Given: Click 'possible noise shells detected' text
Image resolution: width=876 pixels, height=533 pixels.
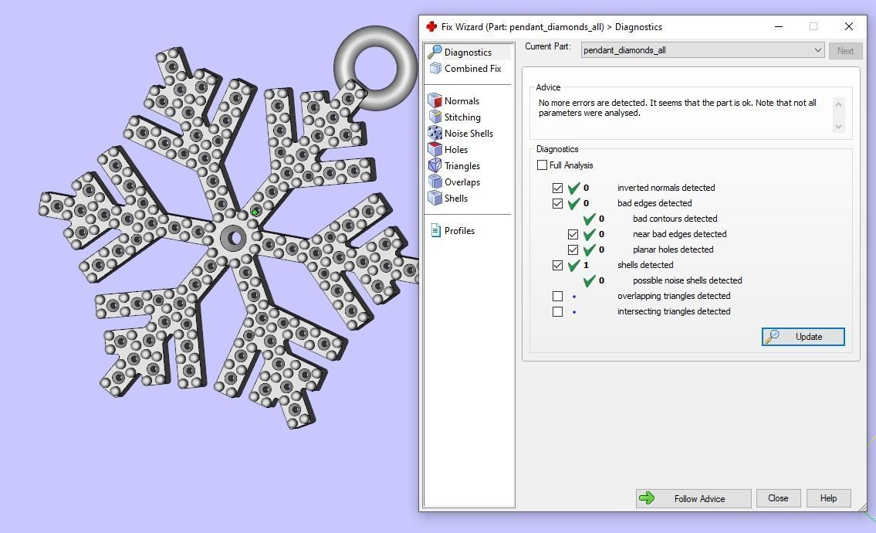Looking at the screenshot, I should coord(687,280).
